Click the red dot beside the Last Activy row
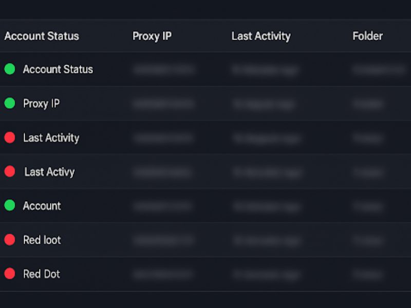The height and width of the screenshot is (308, 411). tap(10, 171)
